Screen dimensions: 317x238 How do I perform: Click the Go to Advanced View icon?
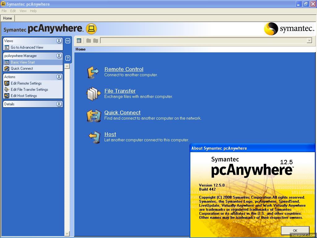pos(7,47)
